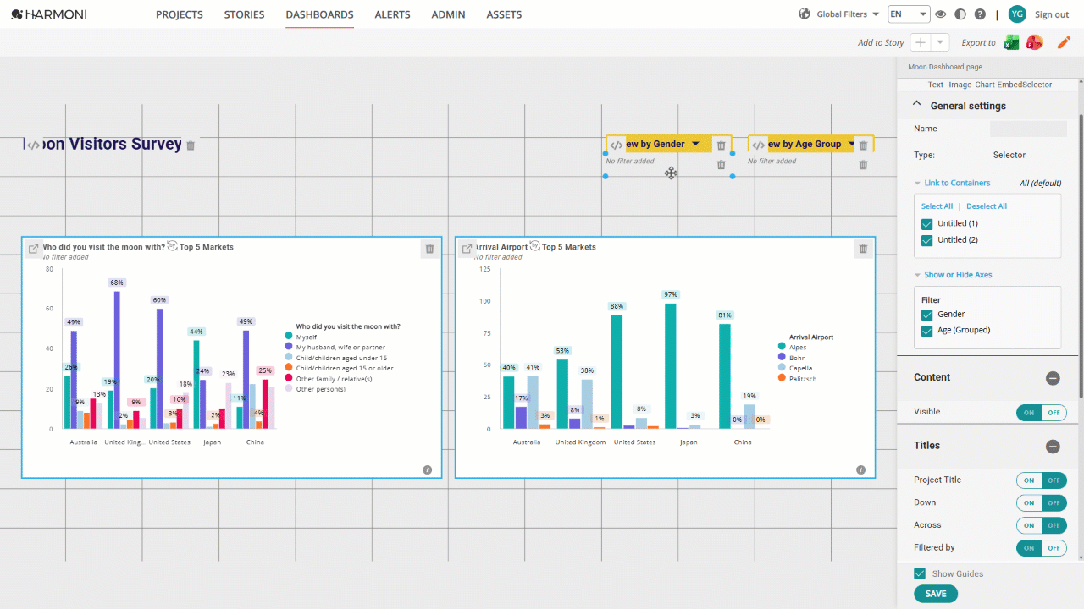Toggle the Visible content switch

point(1041,412)
